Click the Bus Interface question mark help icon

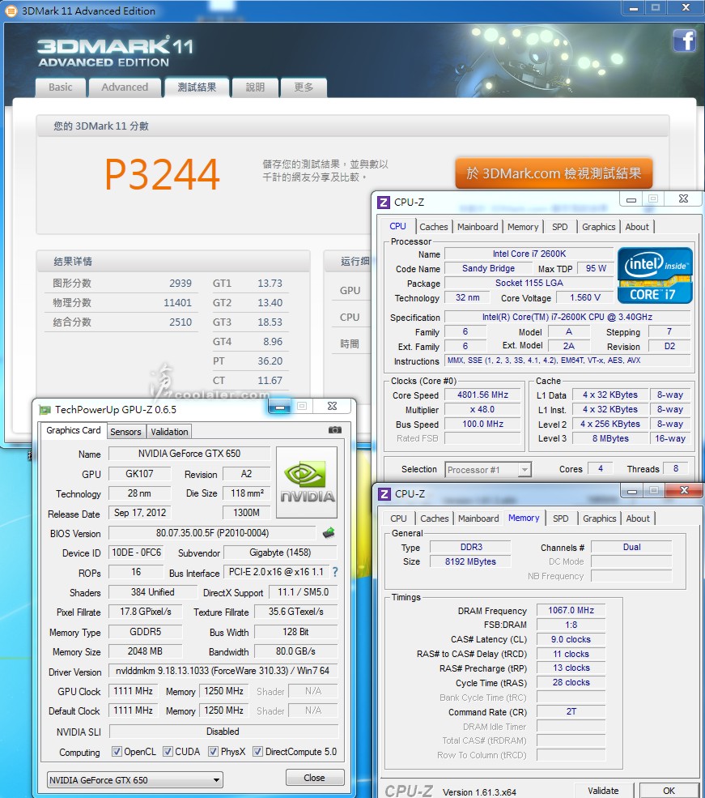pyautogui.click(x=335, y=572)
